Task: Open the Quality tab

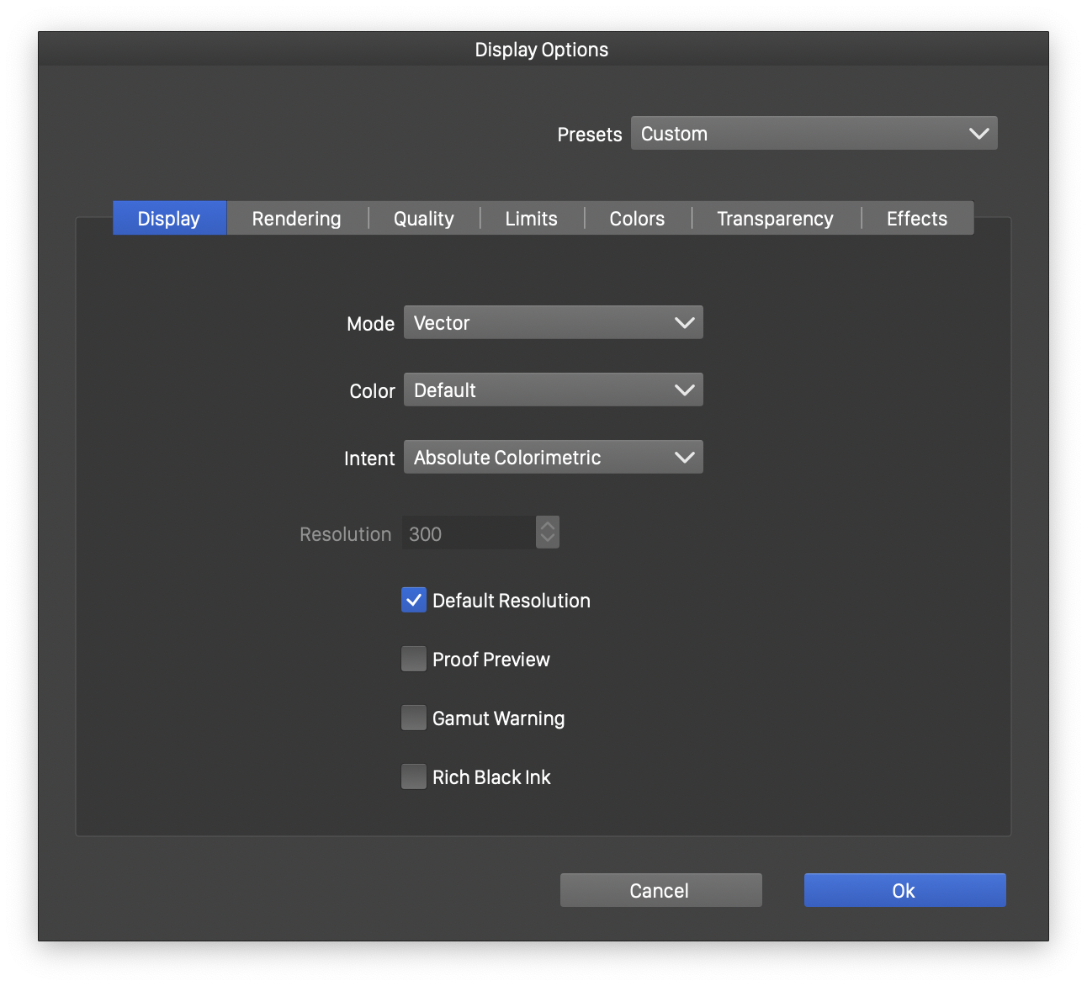Action: 423,219
